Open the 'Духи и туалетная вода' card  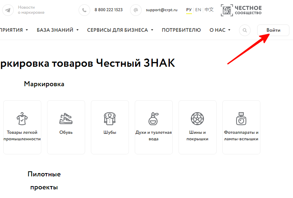click(x=154, y=127)
